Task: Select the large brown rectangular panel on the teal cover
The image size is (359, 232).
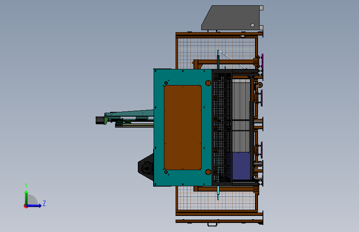Action: coord(183,128)
